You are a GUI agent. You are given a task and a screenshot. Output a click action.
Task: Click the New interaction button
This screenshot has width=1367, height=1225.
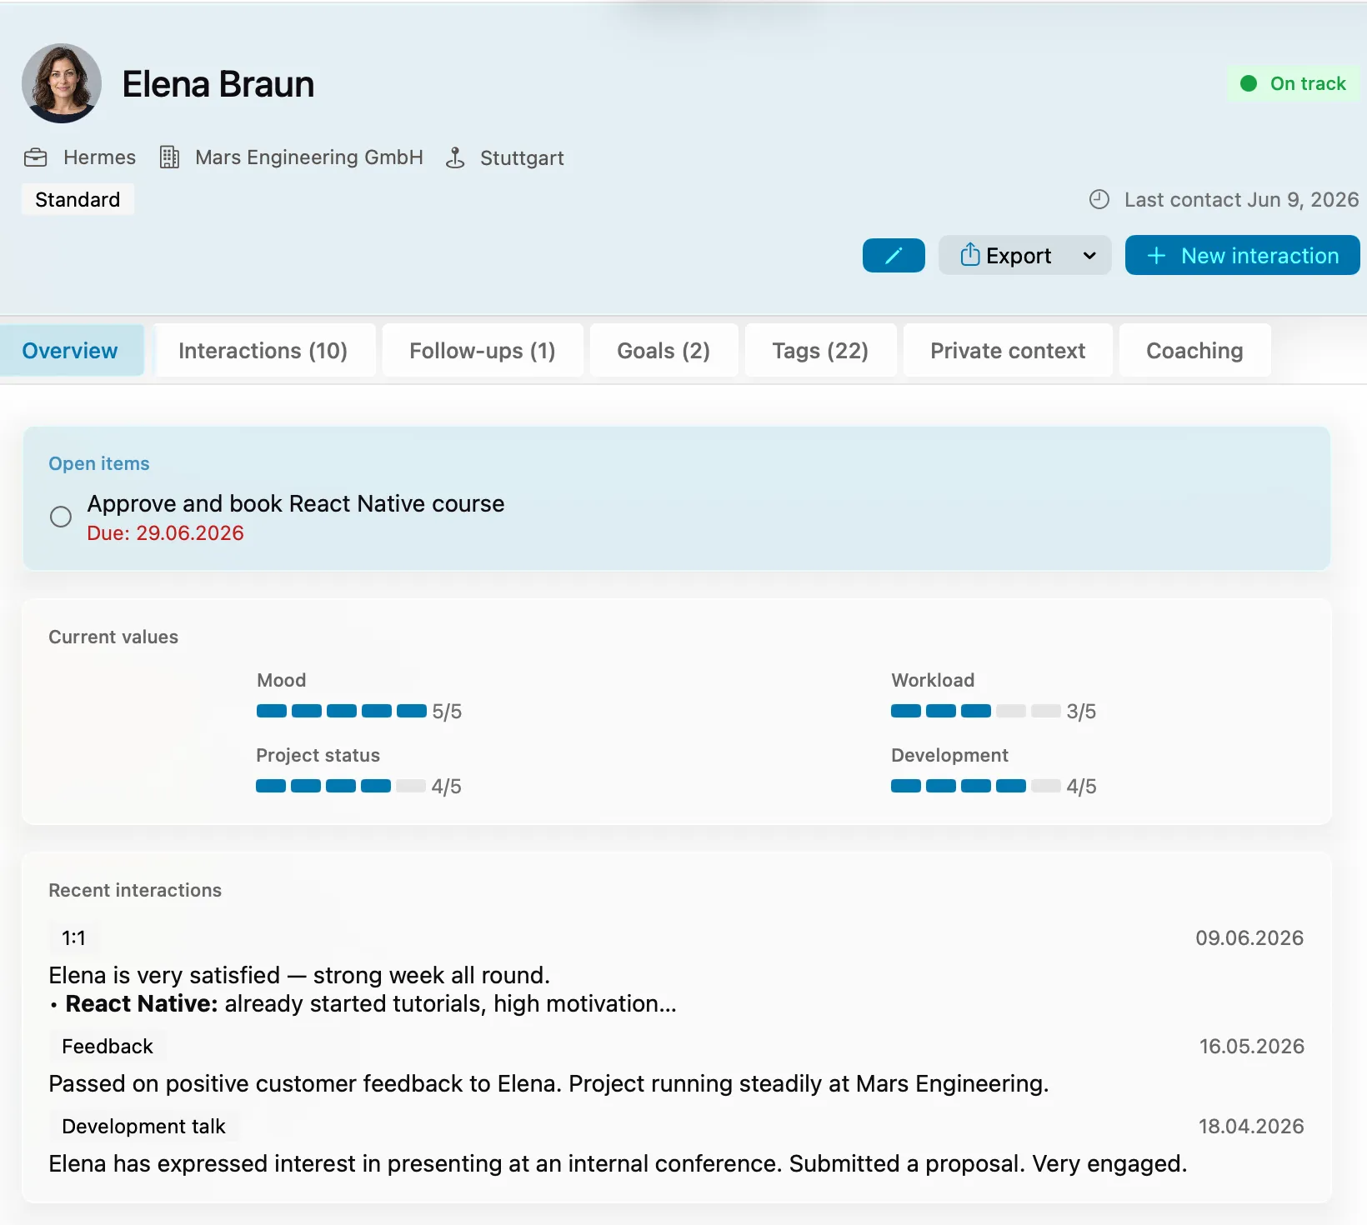(x=1242, y=255)
